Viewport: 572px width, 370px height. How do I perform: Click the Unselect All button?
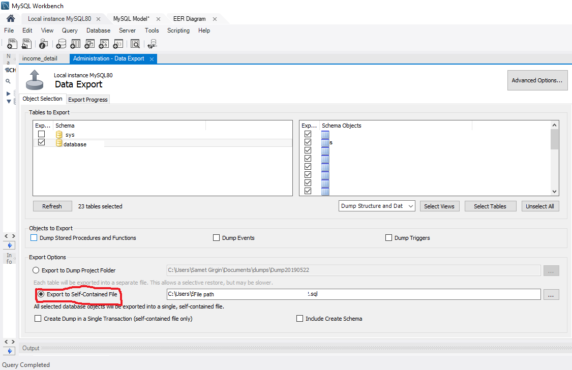[x=540, y=206]
